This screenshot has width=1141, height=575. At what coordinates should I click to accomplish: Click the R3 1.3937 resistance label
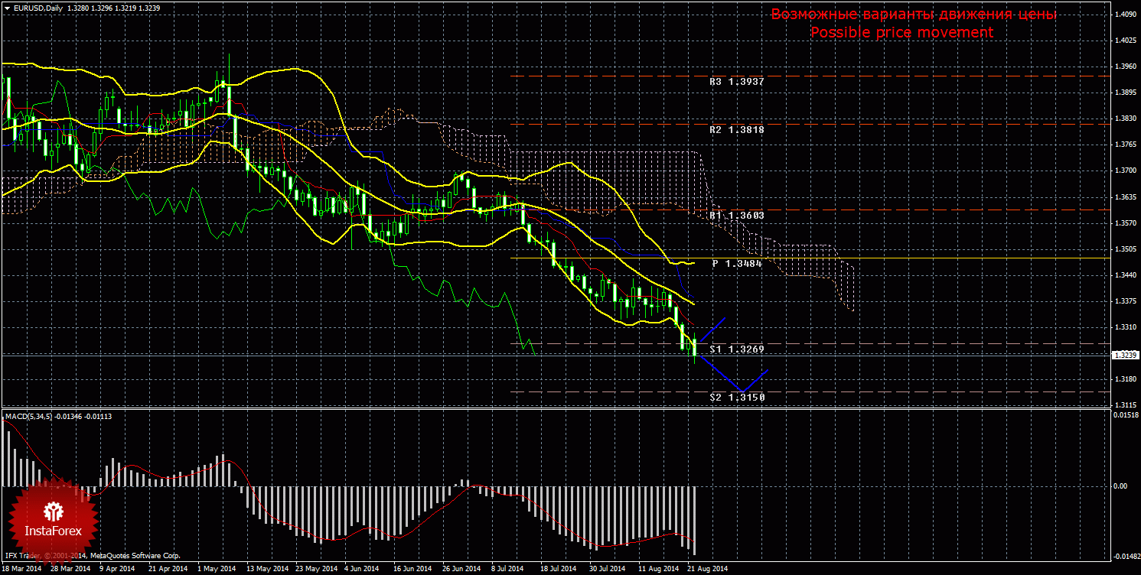[736, 81]
